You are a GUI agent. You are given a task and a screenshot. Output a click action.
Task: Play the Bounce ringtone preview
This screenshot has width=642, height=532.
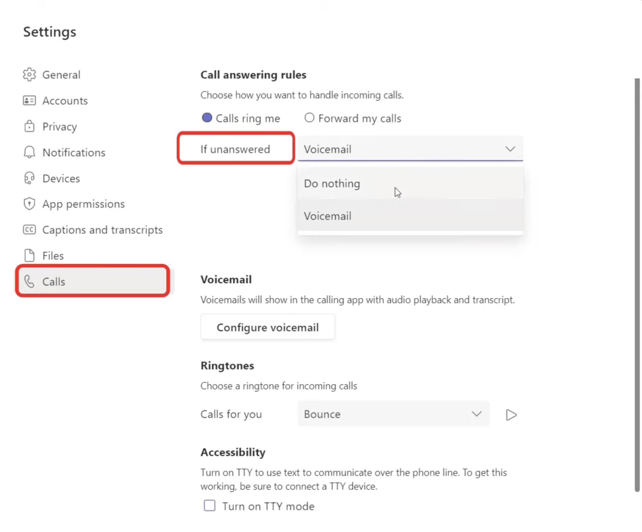511,415
